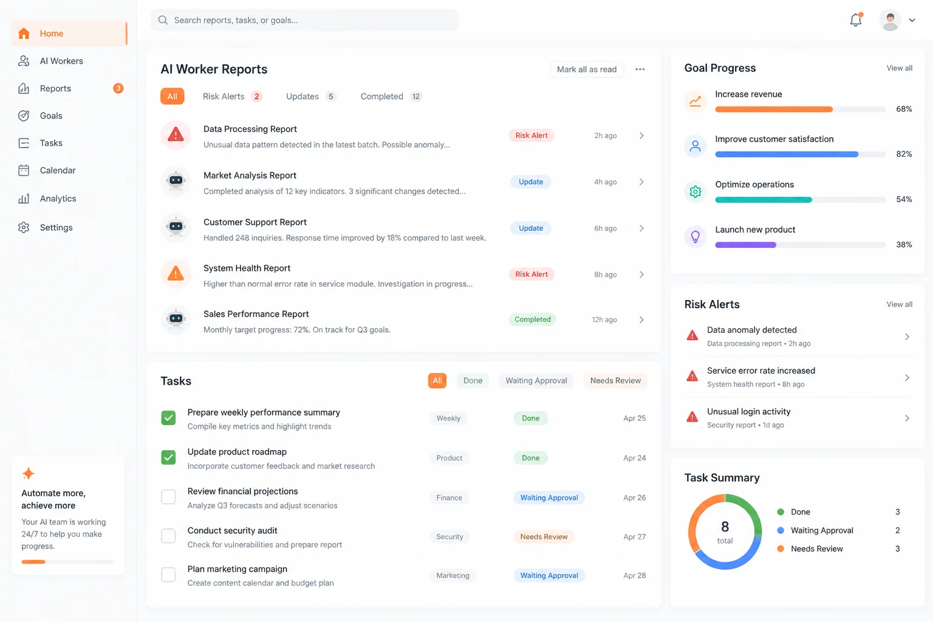This screenshot has width=933, height=622.
Task: Open Customer Support Report via its chevron
Action: (x=641, y=228)
